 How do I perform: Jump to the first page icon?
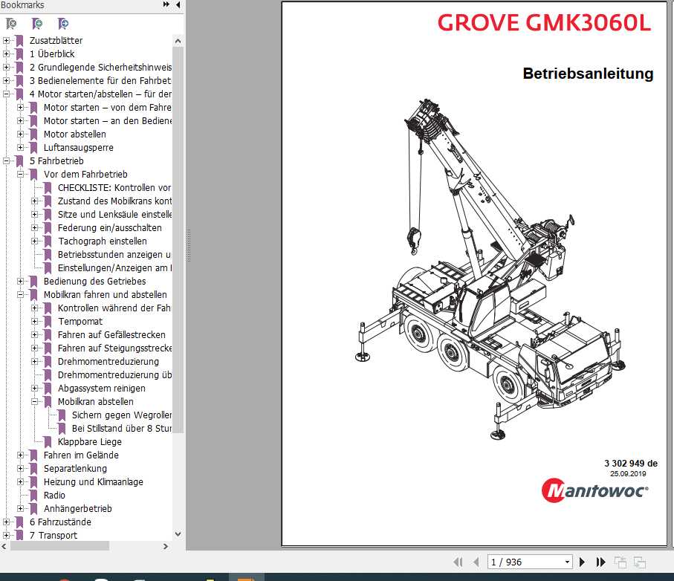459,562
